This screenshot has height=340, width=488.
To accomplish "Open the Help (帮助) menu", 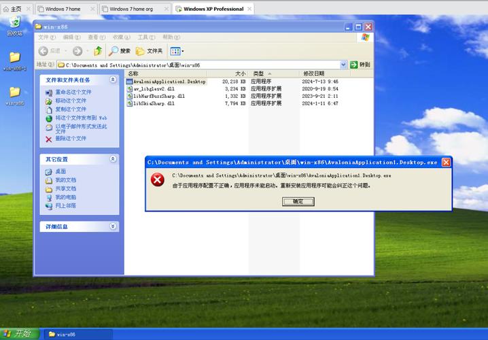I will [x=171, y=37].
